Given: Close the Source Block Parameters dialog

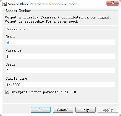Looking at the screenshot, I should (x=112, y=3).
